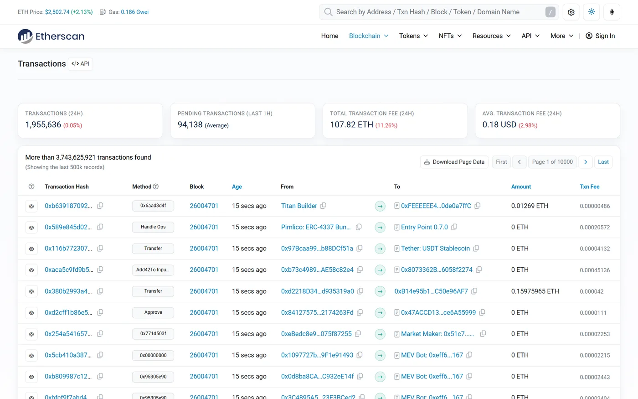Click the gas price 0.186 Gwei
Screen dimensions: 638x399
tap(135, 12)
